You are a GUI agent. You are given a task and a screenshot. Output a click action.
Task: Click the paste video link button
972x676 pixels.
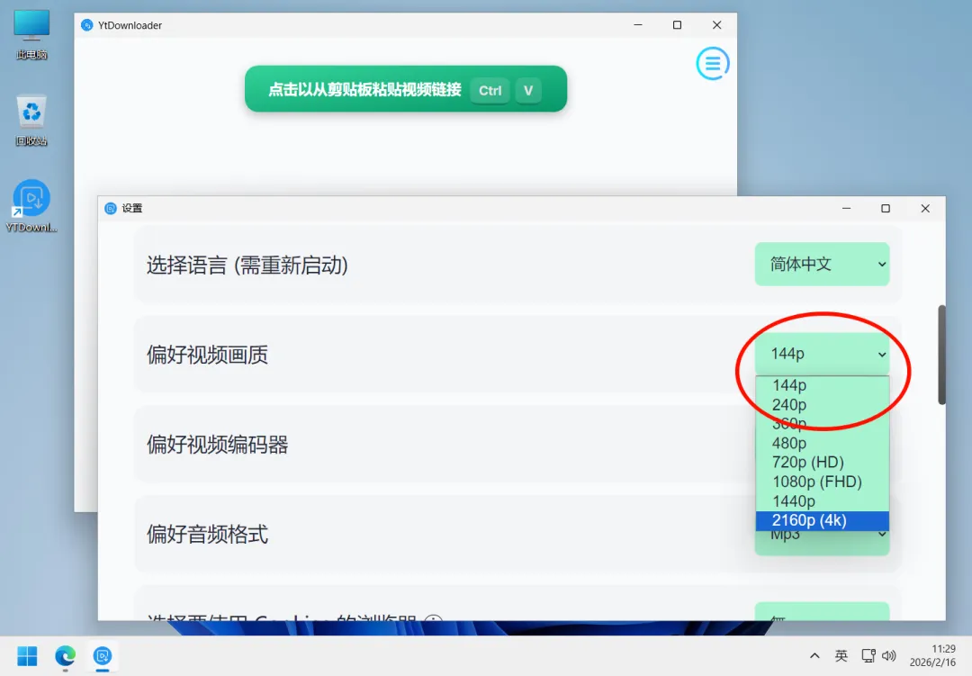click(405, 89)
